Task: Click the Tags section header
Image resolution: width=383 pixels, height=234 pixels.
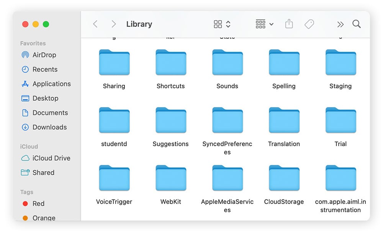Action: coord(27,192)
